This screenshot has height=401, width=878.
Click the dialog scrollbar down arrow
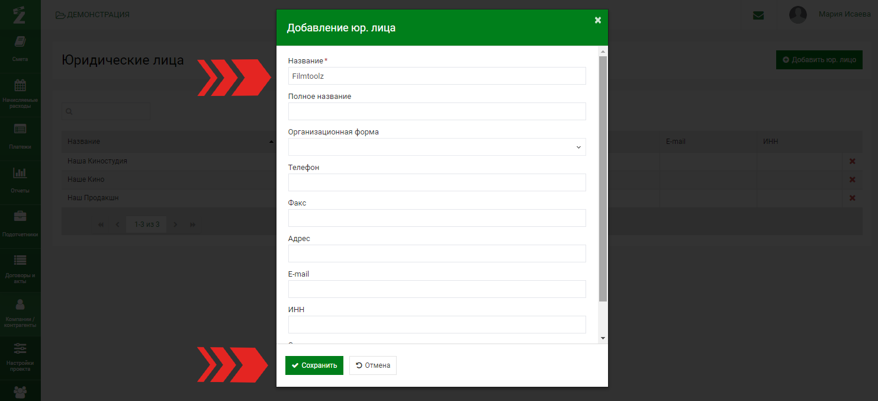tap(603, 338)
